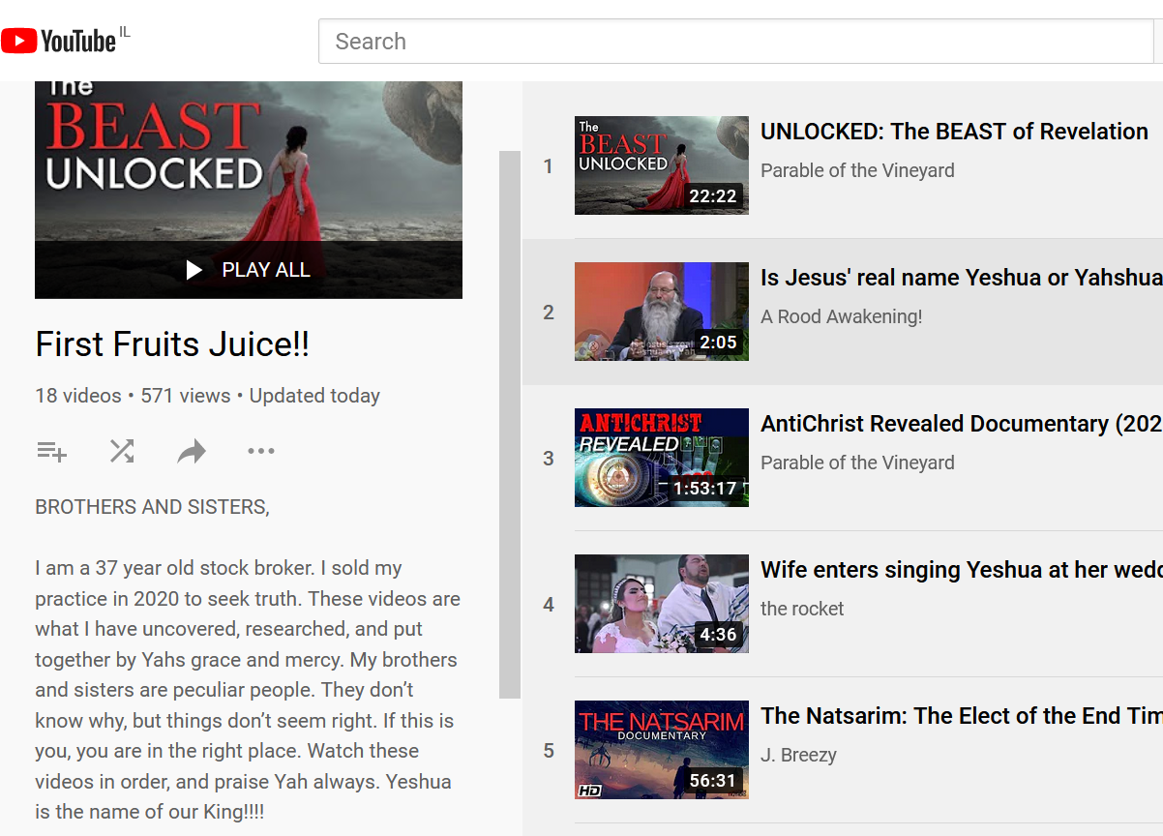Toggle shuffle play for the playlist
The width and height of the screenshot is (1163, 836).
coord(121,451)
